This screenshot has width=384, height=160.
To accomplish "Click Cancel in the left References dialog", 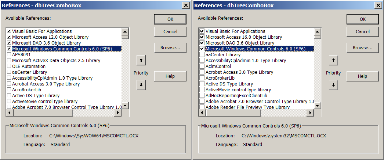I will [170, 32].
